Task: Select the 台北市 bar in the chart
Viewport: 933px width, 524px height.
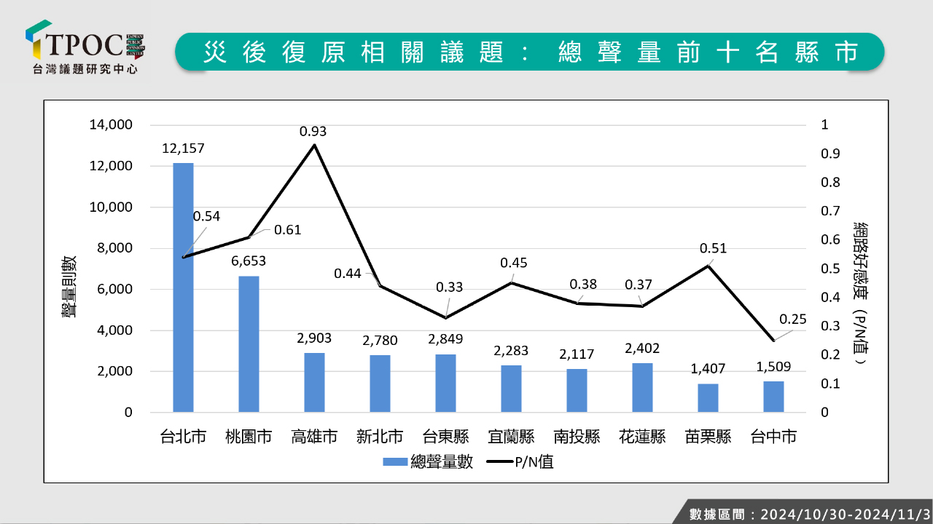Action: point(183,287)
